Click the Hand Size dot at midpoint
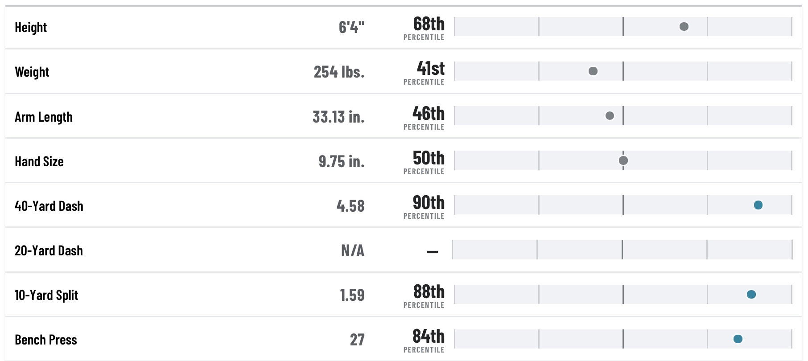 pos(623,160)
